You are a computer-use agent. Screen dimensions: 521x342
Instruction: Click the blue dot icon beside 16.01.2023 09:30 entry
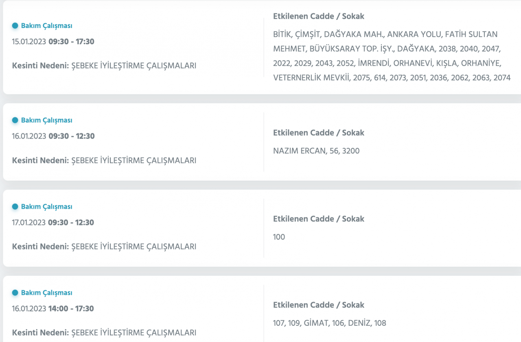pos(15,120)
